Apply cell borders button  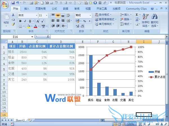pos(21,26)
